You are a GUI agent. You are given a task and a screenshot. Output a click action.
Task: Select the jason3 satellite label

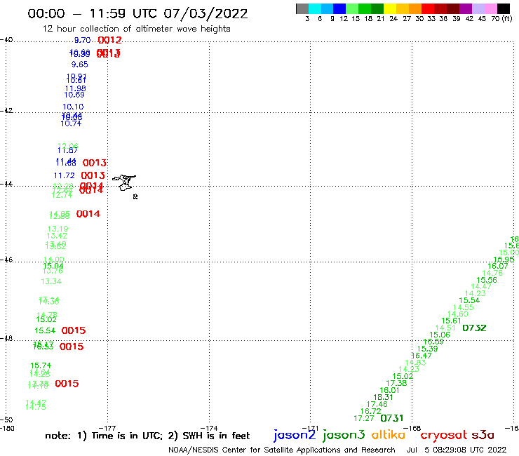pyautogui.click(x=344, y=435)
